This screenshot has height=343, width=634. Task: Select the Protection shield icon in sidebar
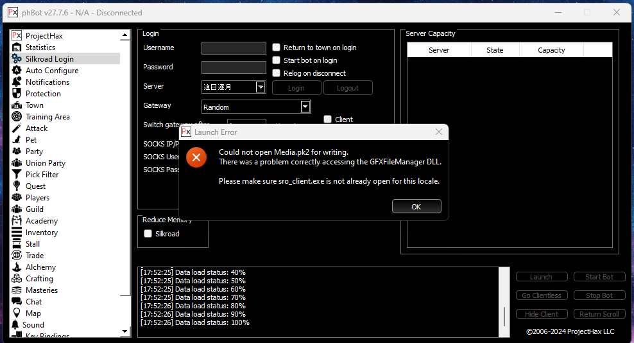(x=17, y=94)
